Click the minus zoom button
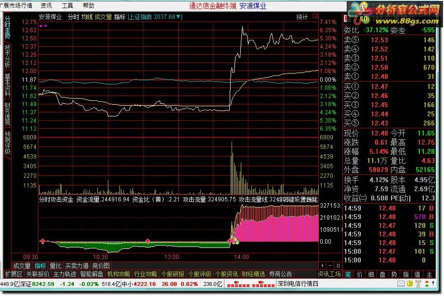This screenshot has width=444, height=296. click(330, 266)
